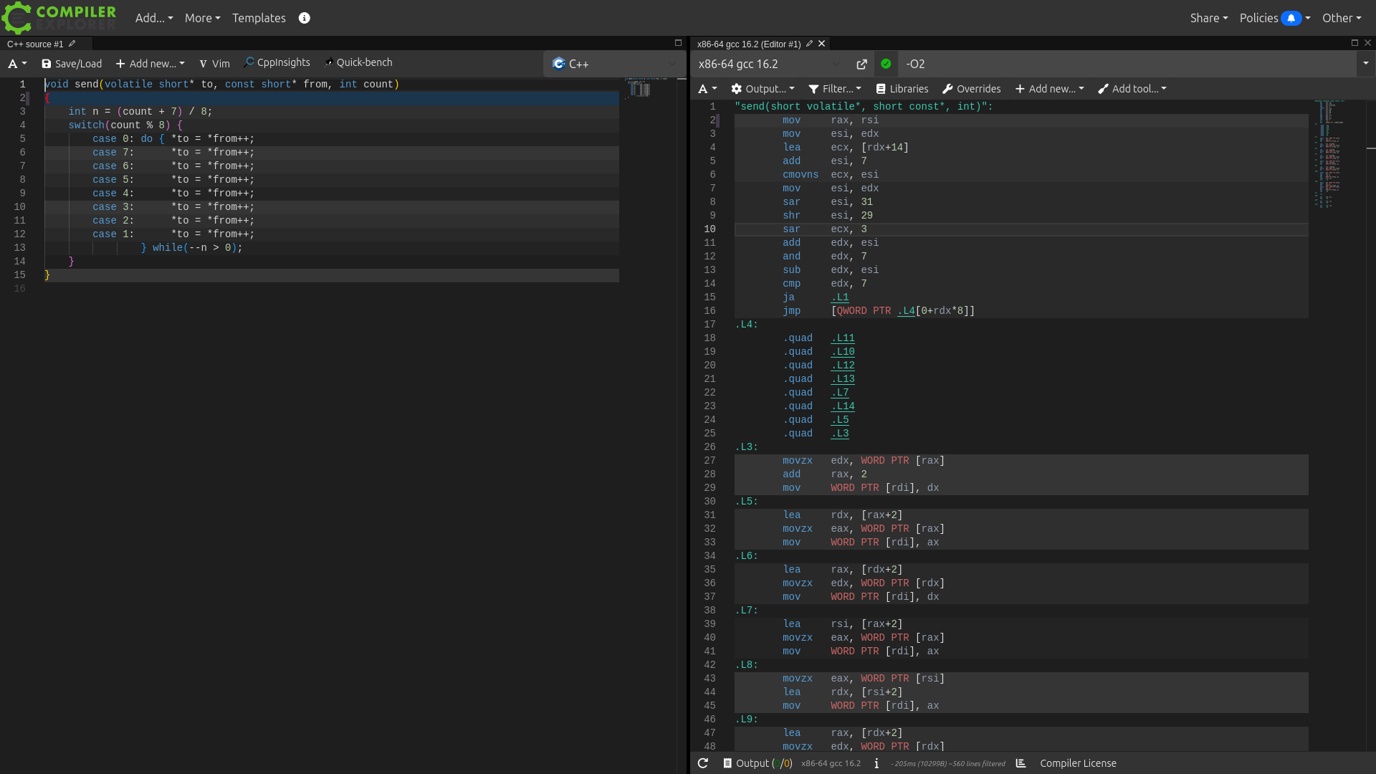The width and height of the screenshot is (1376, 774).
Task: Open the Output... options dropdown
Action: 763,89
